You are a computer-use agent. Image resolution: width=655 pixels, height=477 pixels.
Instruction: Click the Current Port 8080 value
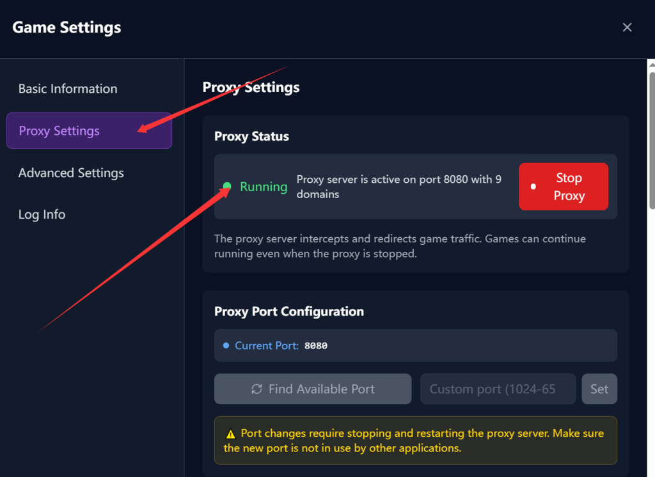coord(316,346)
